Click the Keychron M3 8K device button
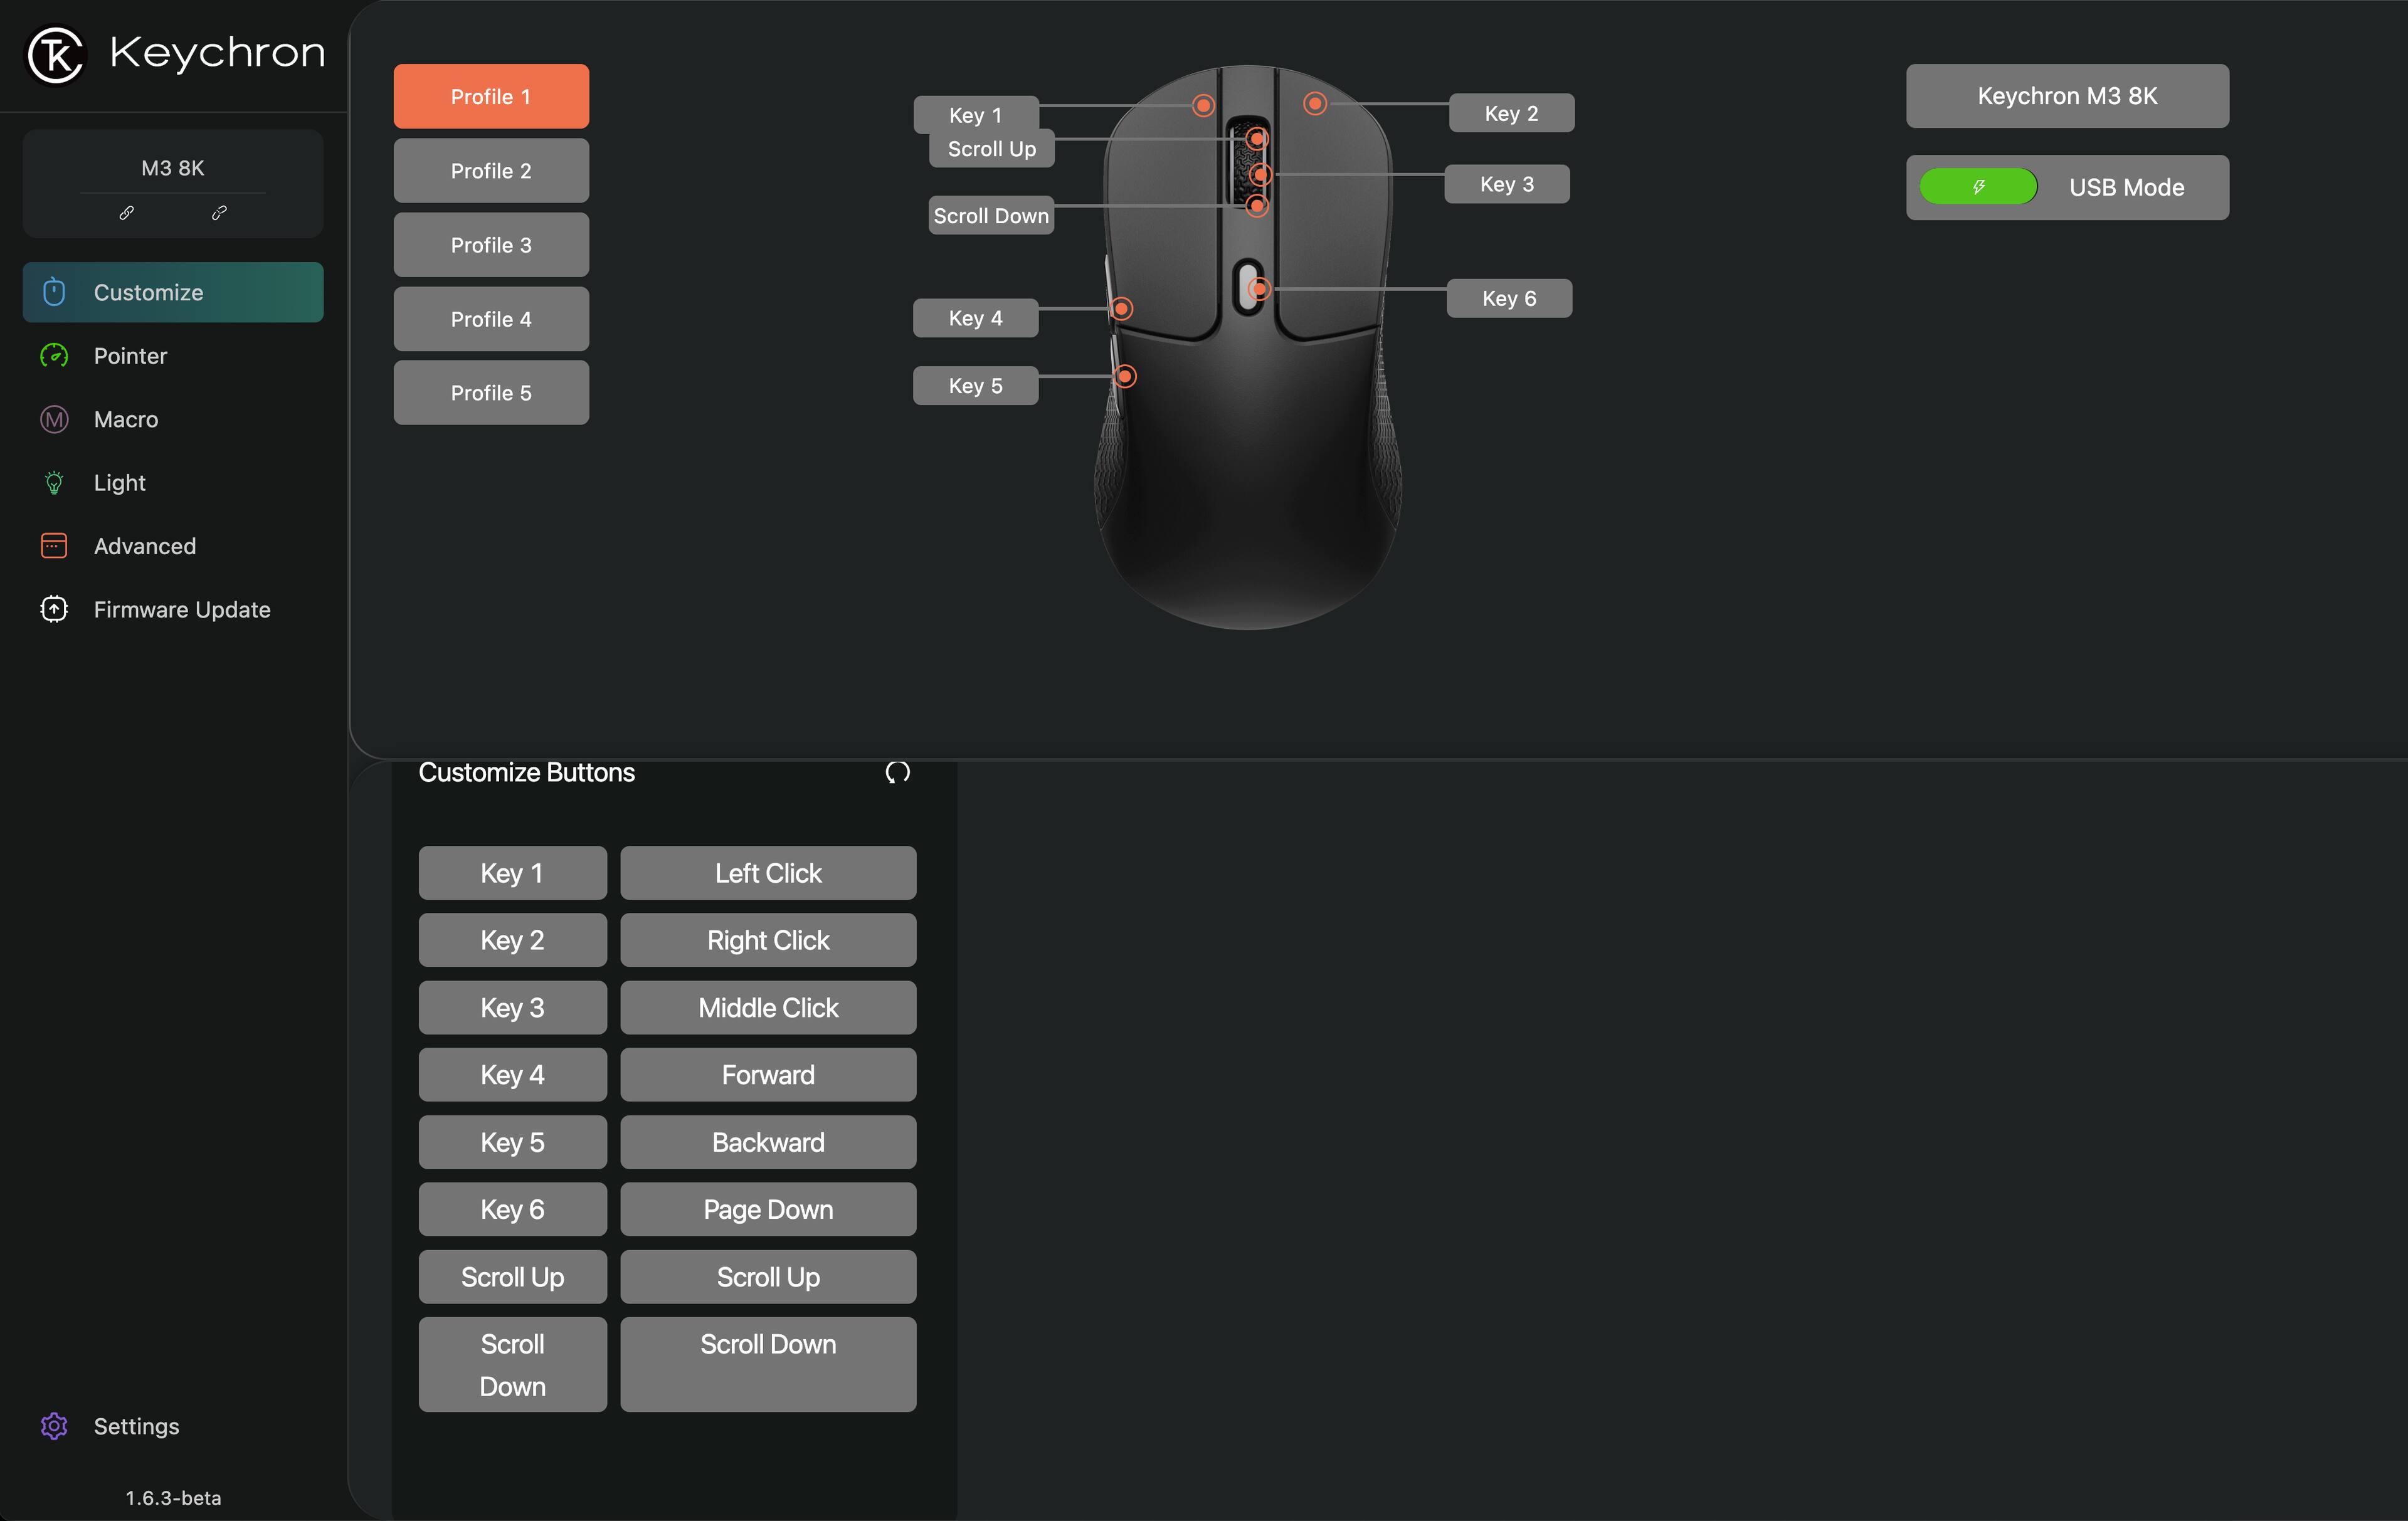Viewport: 2408px width, 1521px height. click(x=2066, y=96)
